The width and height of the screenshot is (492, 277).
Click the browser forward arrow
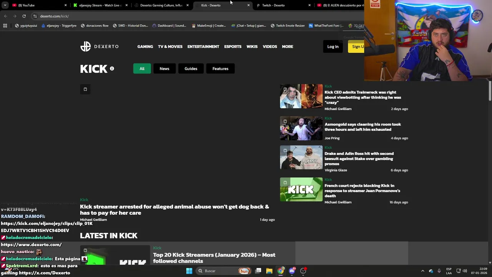click(15, 16)
